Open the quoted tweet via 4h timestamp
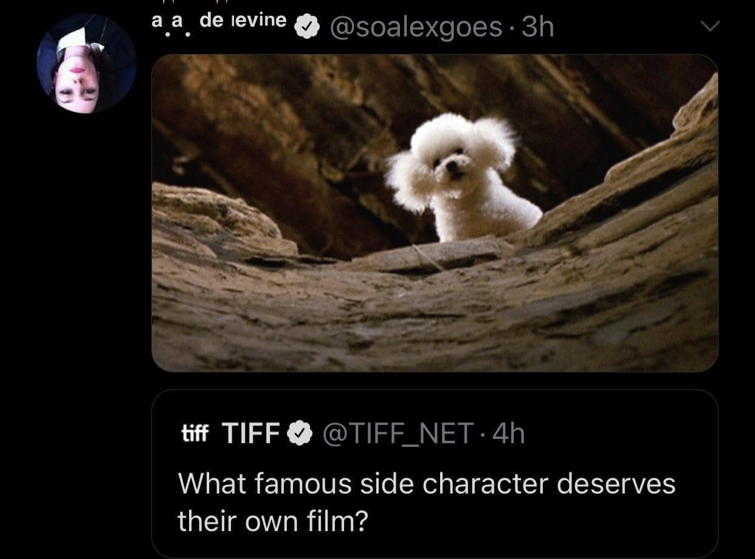The width and height of the screenshot is (755, 559). (508, 433)
